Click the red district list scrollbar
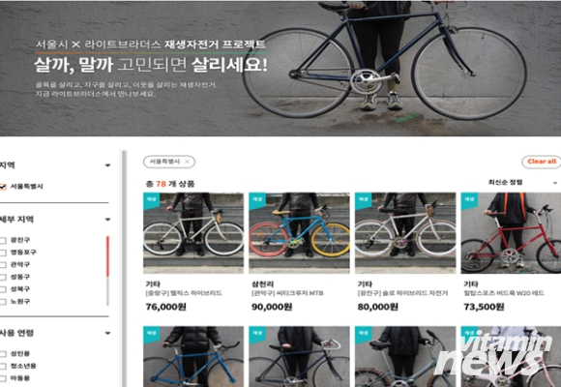The height and width of the screenshot is (387, 561). click(107, 256)
